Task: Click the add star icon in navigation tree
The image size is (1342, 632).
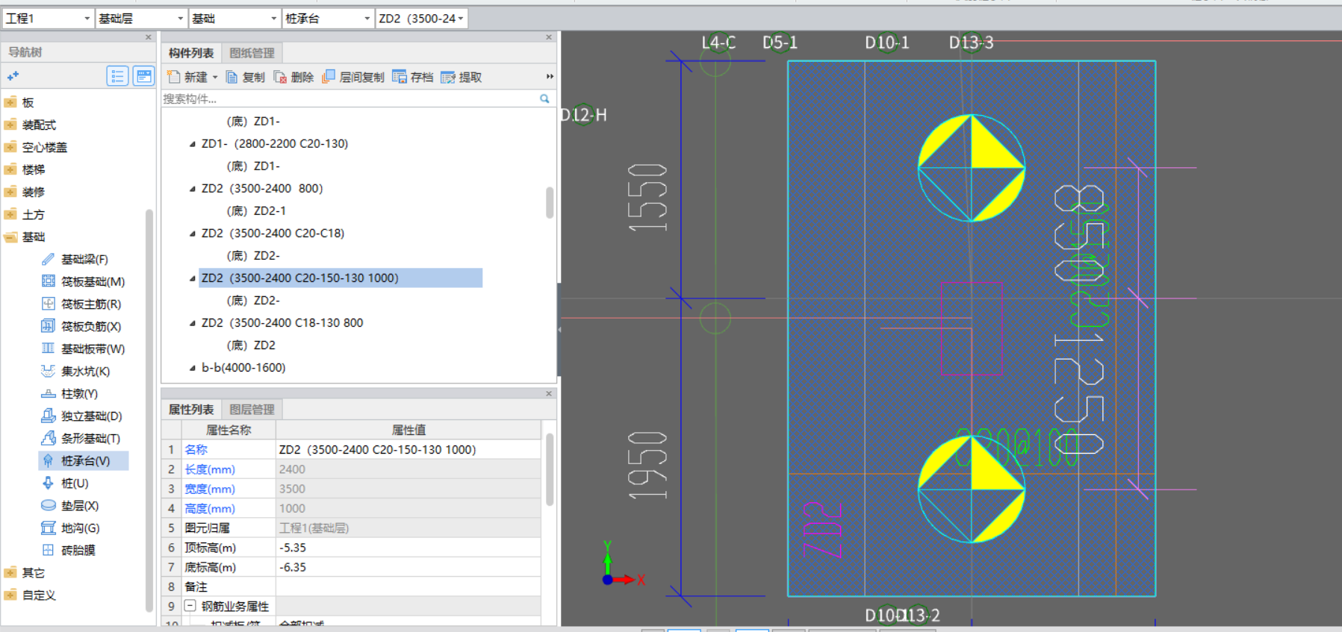Action: click(13, 76)
